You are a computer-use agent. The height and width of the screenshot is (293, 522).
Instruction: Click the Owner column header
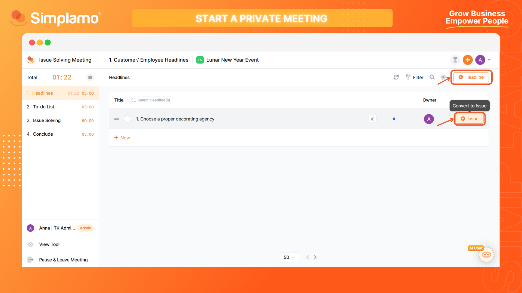[429, 100]
